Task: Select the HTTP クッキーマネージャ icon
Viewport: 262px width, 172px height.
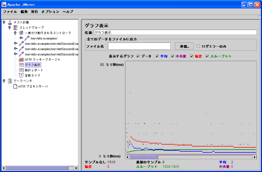Action: (x=21, y=59)
